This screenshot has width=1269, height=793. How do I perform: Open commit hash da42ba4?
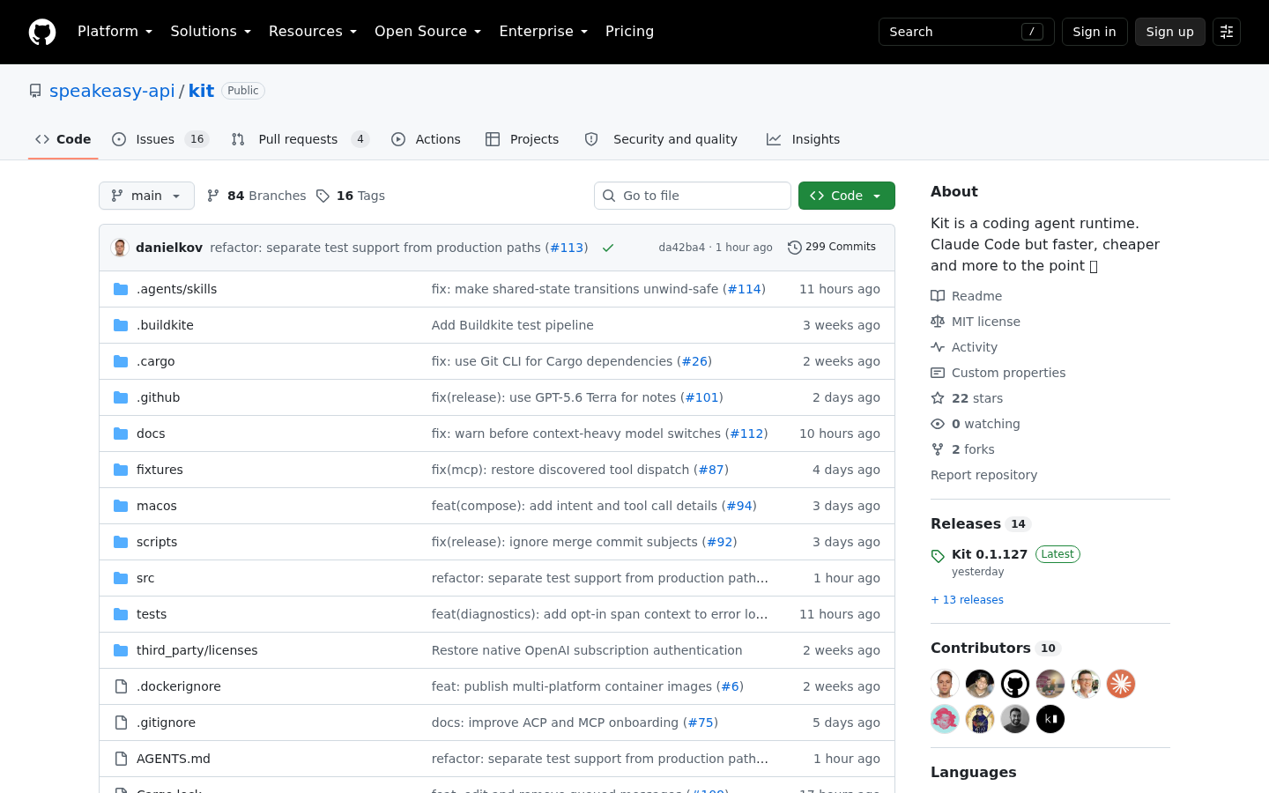pos(682,248)
